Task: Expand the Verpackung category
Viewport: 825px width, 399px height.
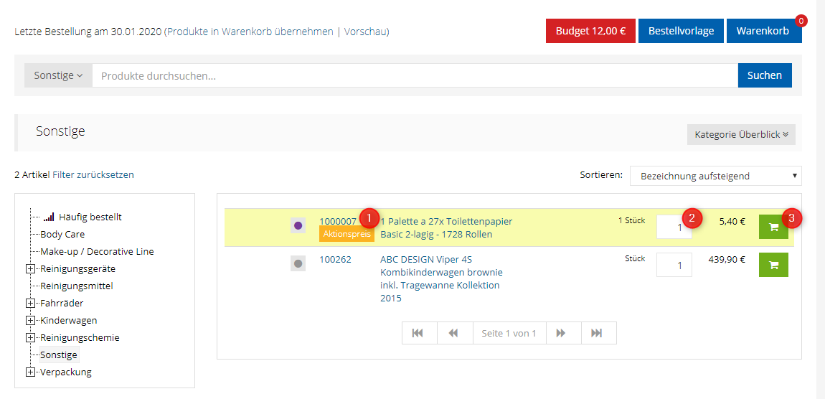Action: [x=30, y=372]
